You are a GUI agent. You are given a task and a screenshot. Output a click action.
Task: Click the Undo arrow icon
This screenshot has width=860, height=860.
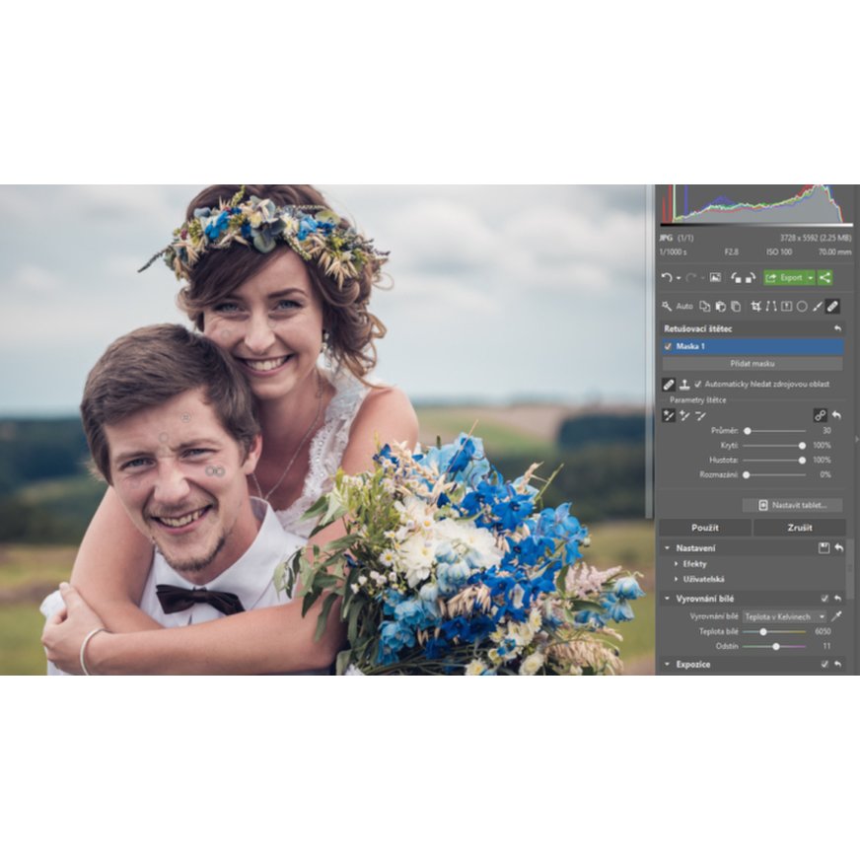tap(667, 278)
